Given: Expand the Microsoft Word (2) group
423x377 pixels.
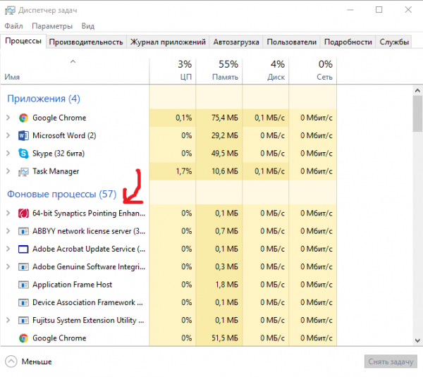Looking at the screenshot, I should 8,135.
